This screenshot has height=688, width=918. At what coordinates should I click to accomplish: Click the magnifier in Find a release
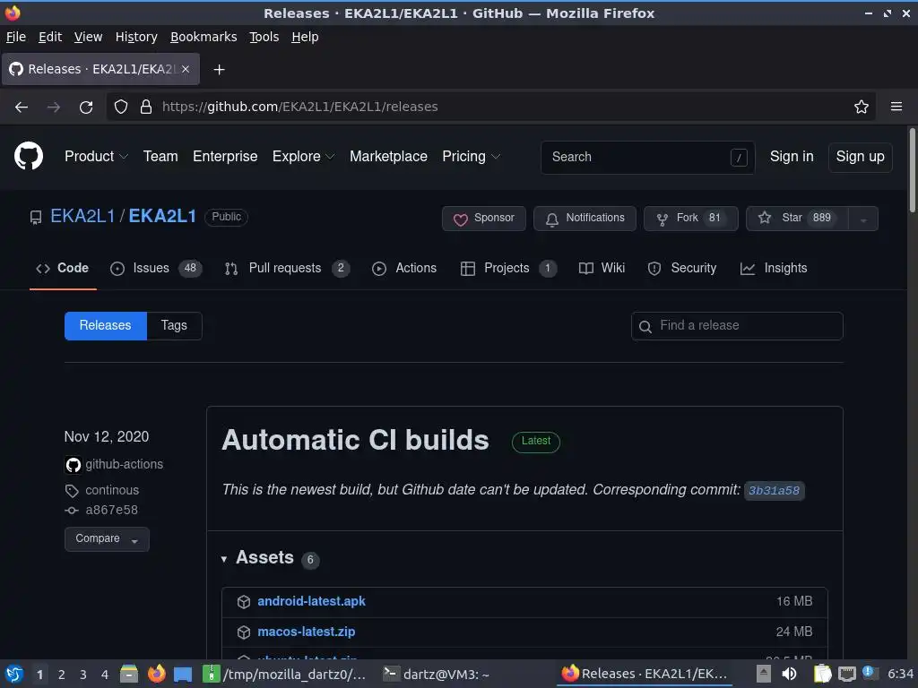point(645,326)
